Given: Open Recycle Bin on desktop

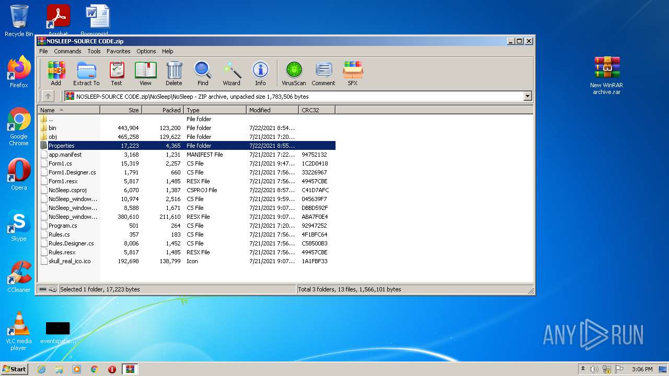Looking at the screenshot, I should pyautogui.click(x=19, y=21).
